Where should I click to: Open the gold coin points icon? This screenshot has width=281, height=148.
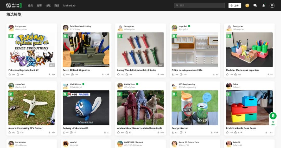[247, 5]
